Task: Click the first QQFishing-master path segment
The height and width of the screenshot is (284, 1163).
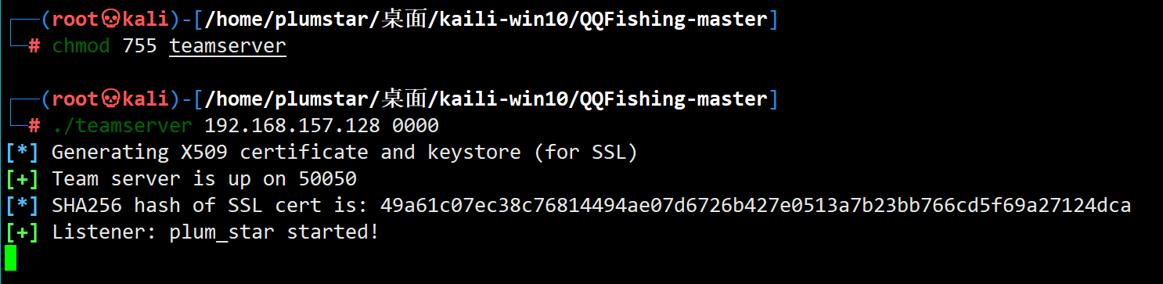Action: 673,20
